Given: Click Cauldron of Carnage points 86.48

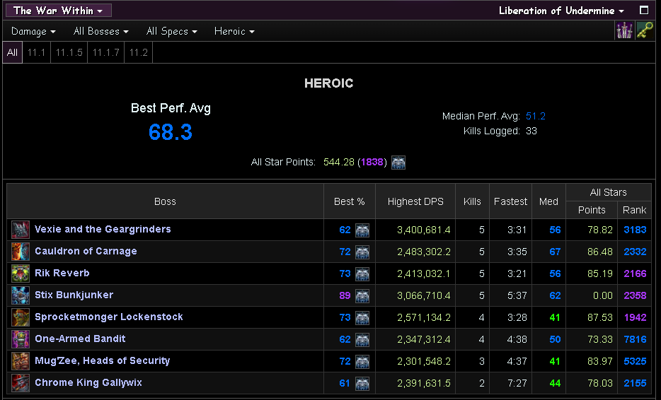Looking at the screenshot, I should tap(600, 252).
